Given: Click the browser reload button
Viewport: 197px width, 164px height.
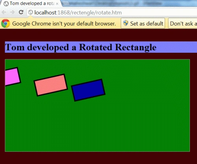Looking at the screenshot, I should click(x=21, y=12).
